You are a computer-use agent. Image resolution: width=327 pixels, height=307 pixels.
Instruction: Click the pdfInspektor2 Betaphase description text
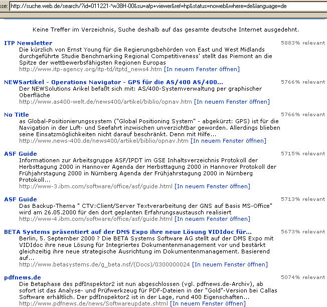click(148, 290)
